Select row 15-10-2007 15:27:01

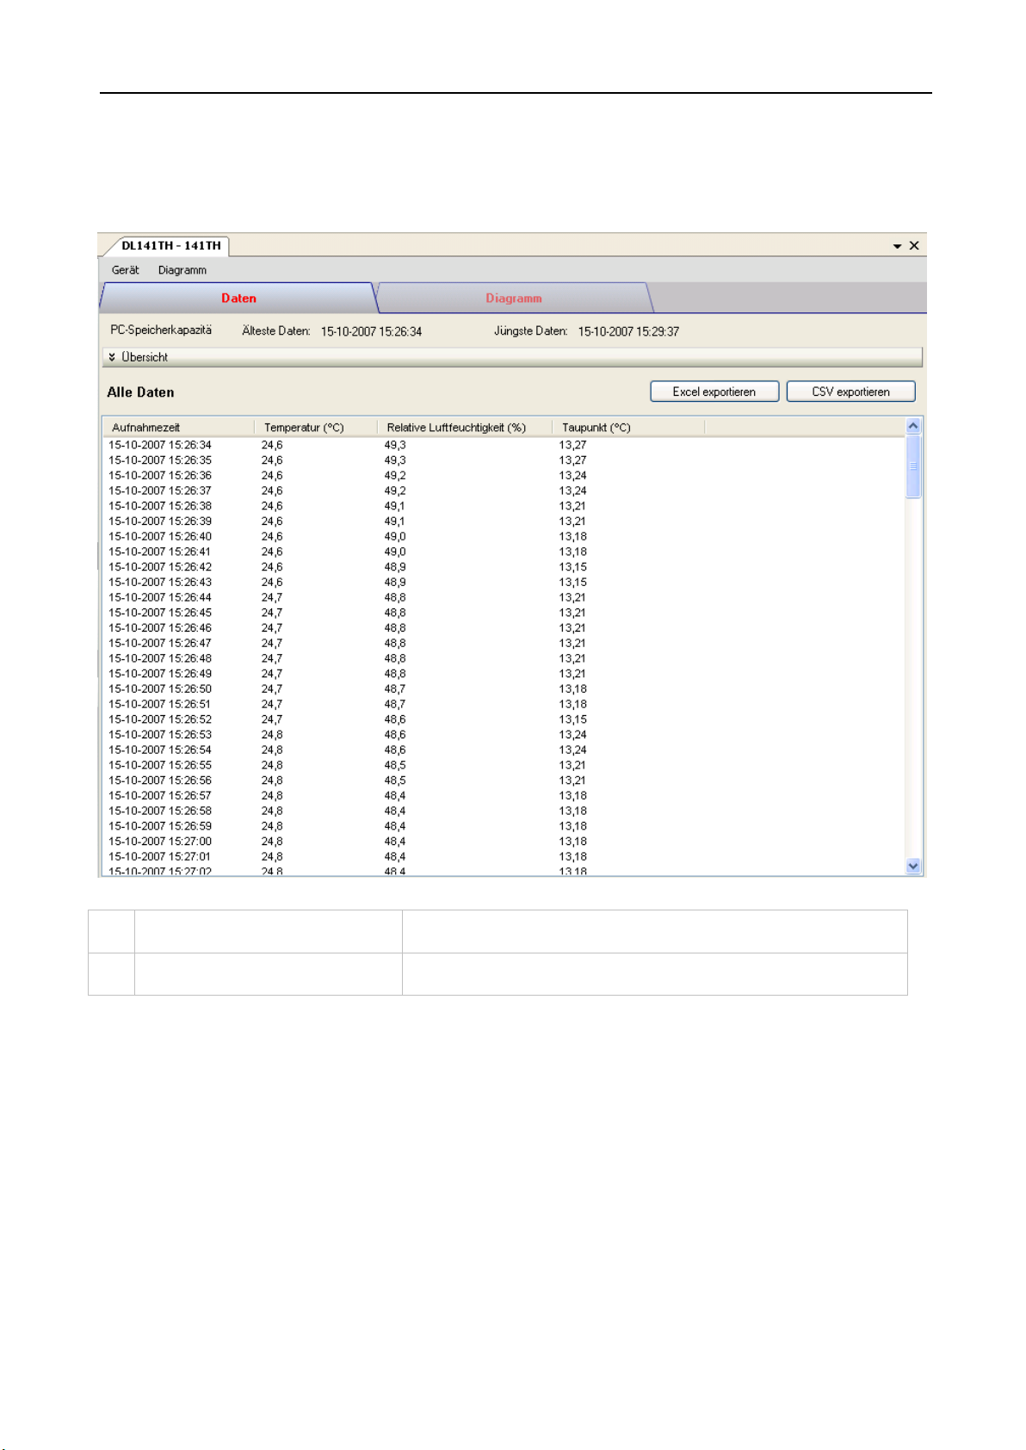(x=504, y=857)
